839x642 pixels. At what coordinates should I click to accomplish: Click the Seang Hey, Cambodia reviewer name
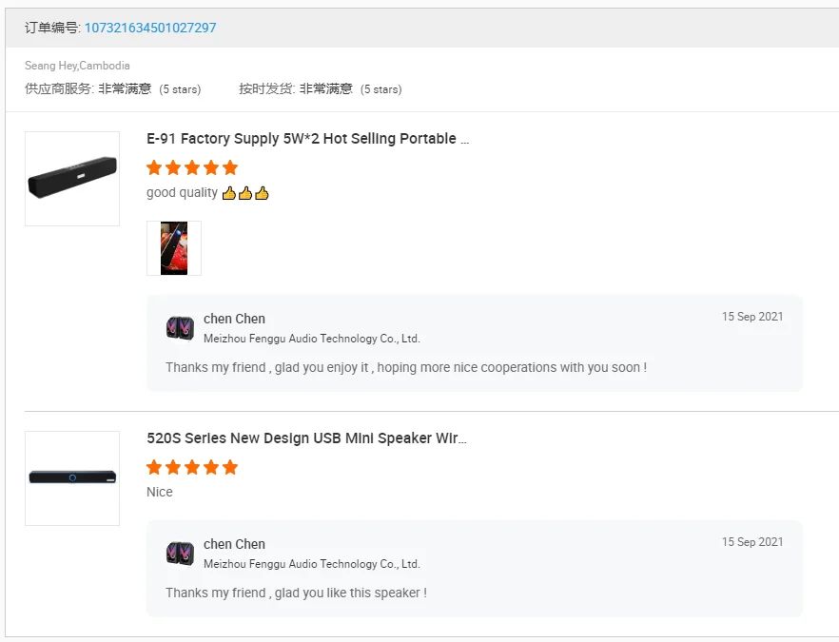77,66
